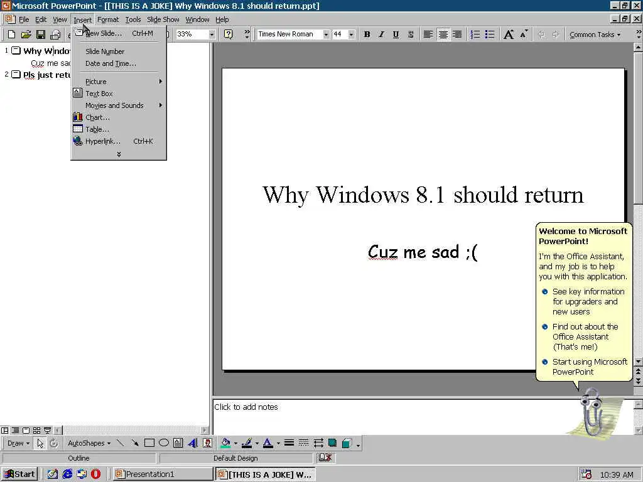Toggle bold formatting
The width and height of the screenshot is (643, 482).
[367, 35]
